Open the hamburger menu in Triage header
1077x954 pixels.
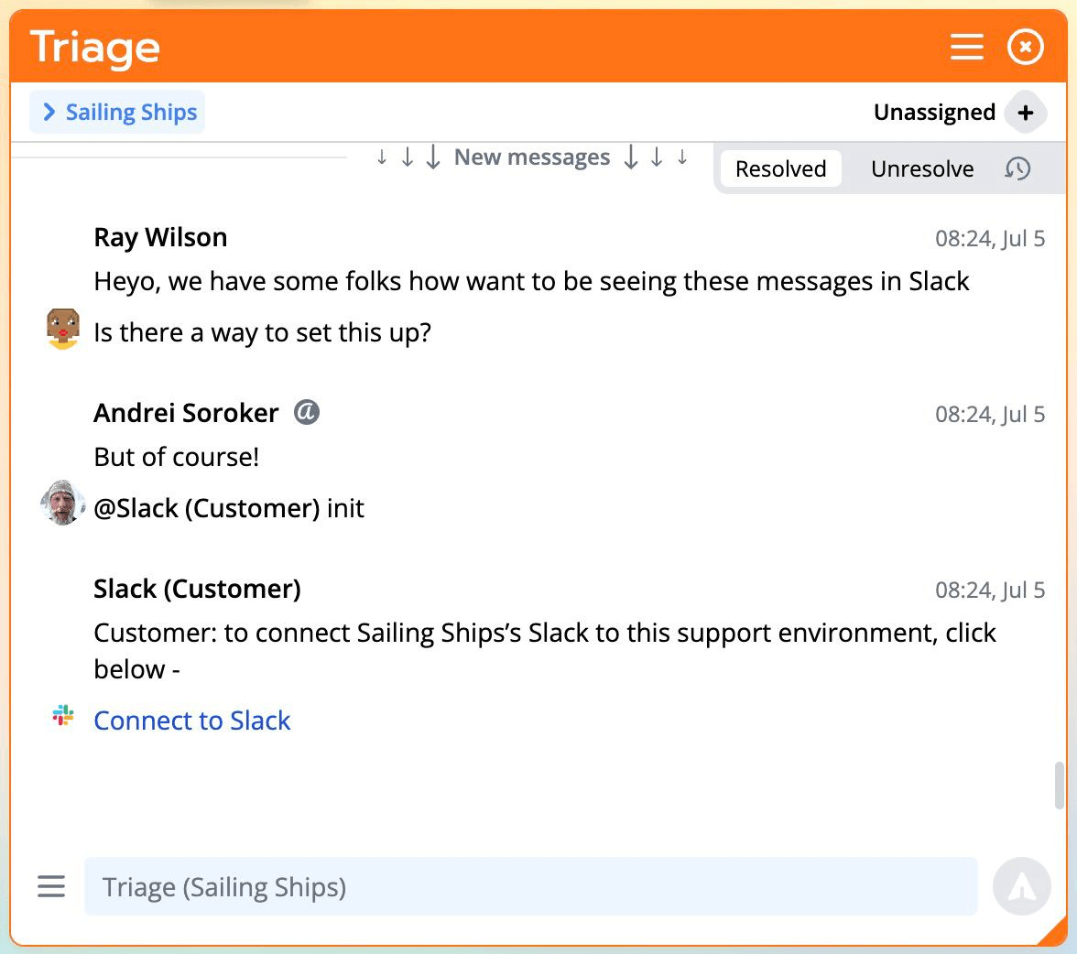click(966, 47)
